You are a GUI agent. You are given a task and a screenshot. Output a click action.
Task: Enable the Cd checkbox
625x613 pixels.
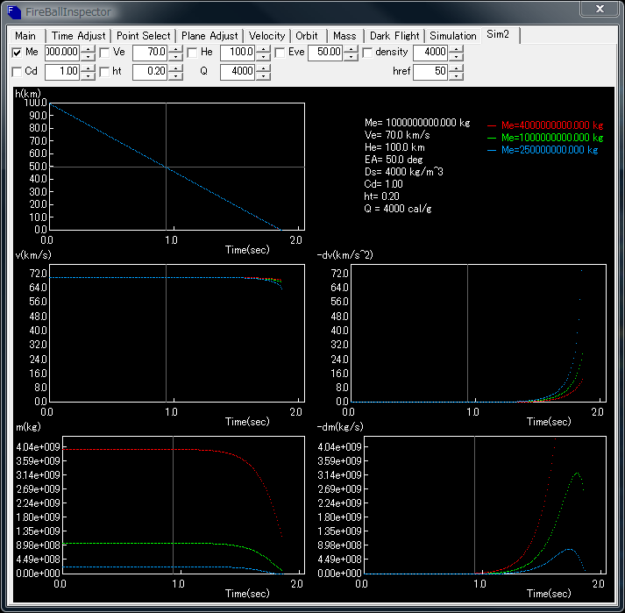click(18, 72)
